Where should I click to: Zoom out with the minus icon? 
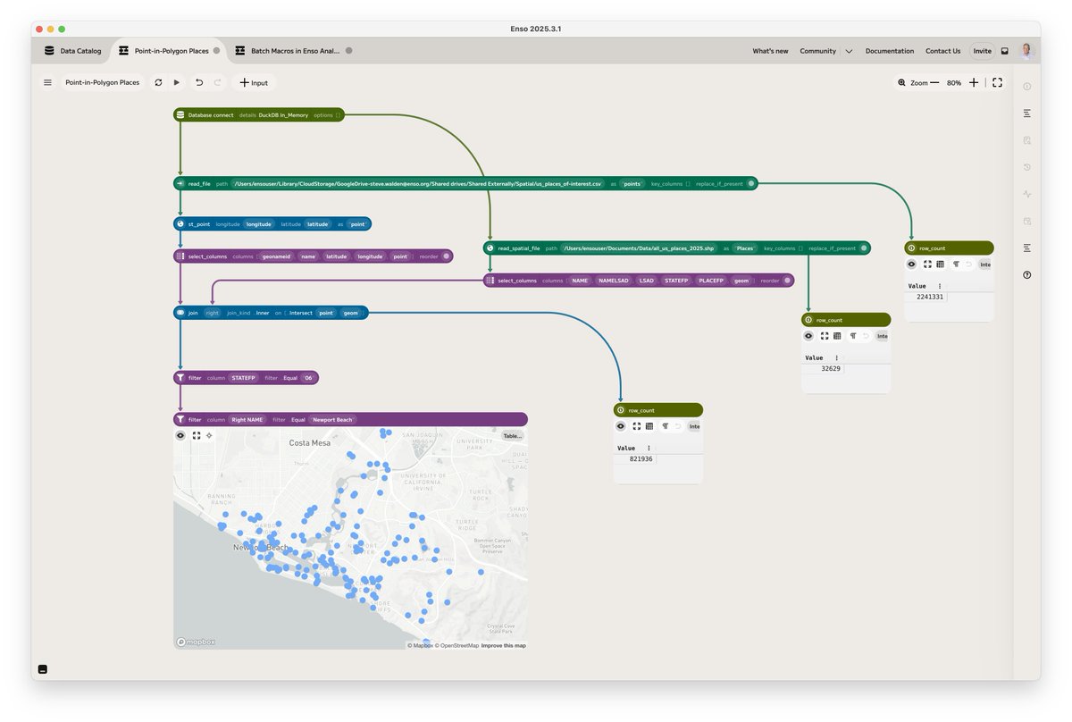pyautogui.click(x=934, y=82)
